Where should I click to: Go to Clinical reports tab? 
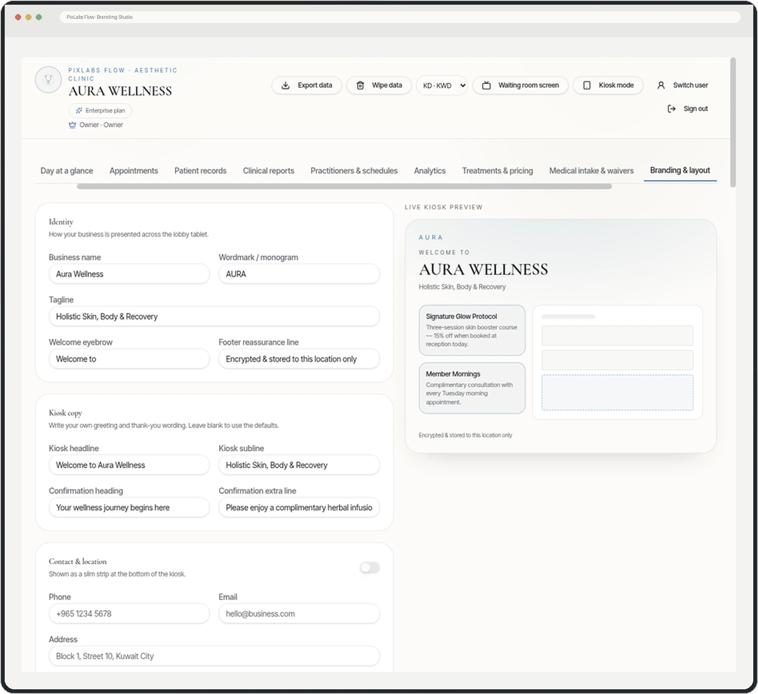click(x=268, y=171)
